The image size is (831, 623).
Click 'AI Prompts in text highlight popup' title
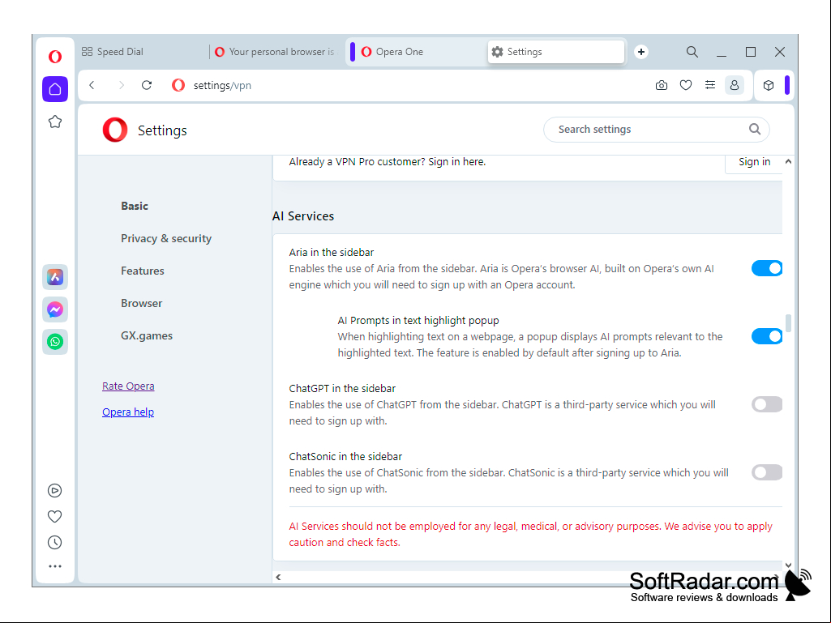(418, 321)
